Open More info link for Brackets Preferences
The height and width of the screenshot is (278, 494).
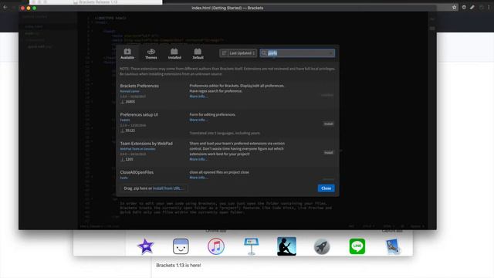tap(198, 97)
